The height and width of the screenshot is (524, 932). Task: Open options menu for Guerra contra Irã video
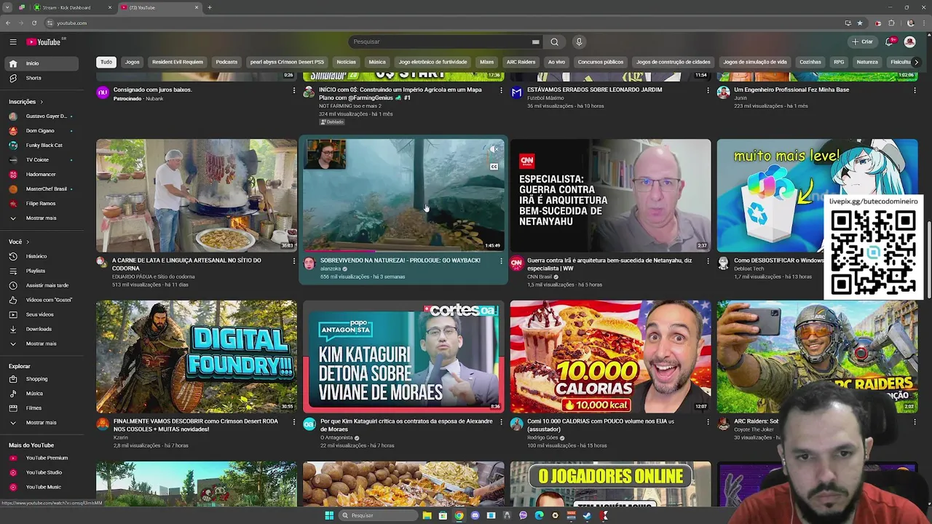click(x=708, y=261)
